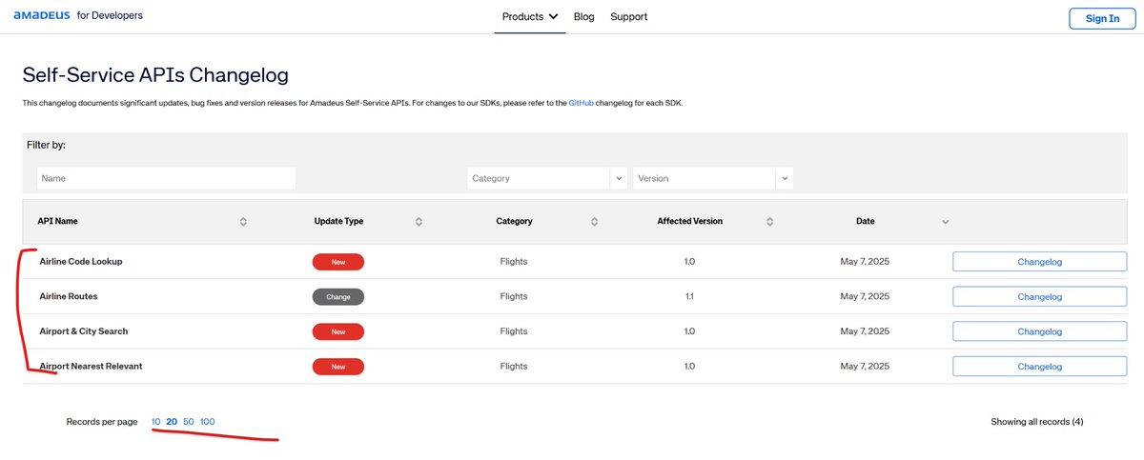
Task: Click the Date column header
Action: pyautogui.click(x=865, y=221)
